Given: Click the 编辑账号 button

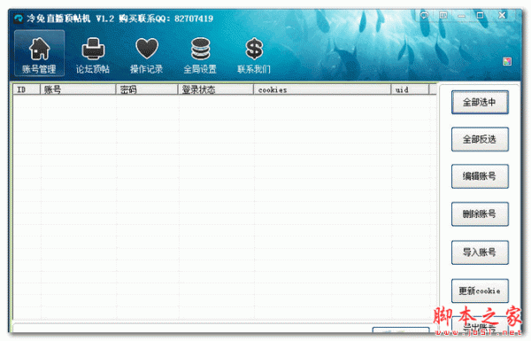Looking at the screenshot, I should pyautogui.click(x=480, y=176).
